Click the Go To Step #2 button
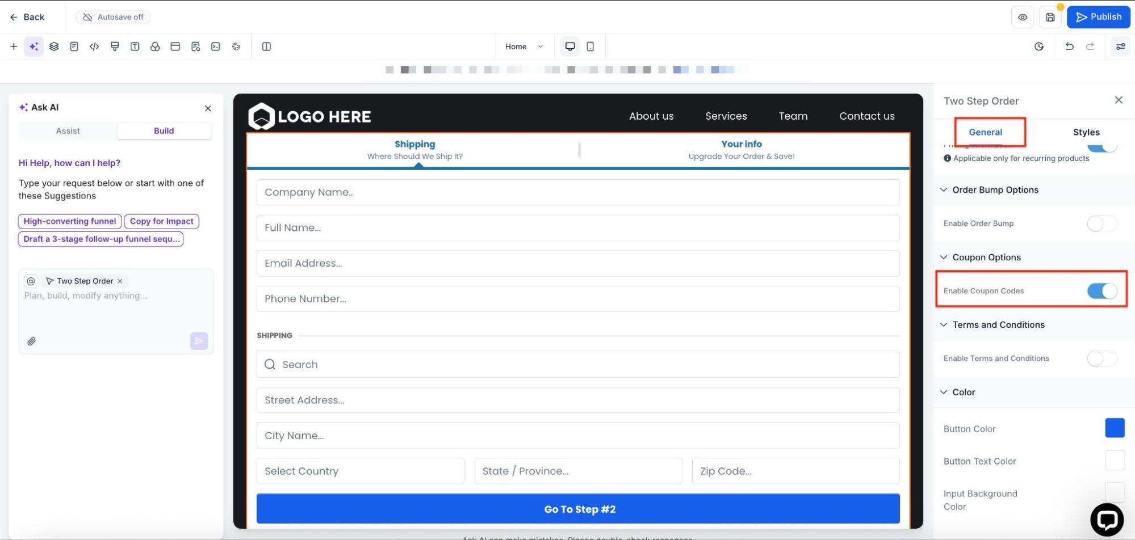This screenshot has width=1135, height=540. pyautogui.click(x=578, y=509)
